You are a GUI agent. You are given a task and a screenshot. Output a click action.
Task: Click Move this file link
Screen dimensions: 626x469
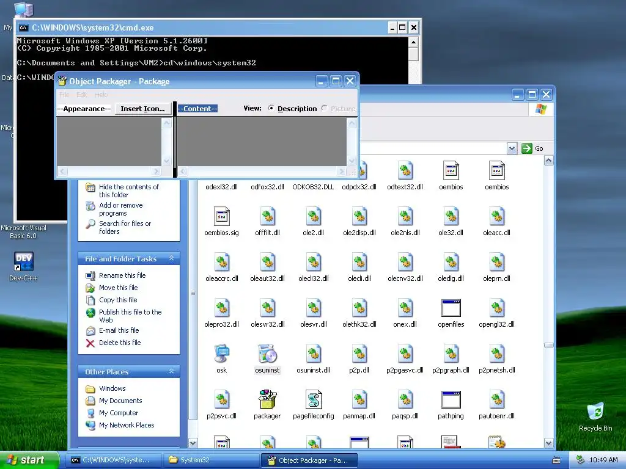point(118,288)
